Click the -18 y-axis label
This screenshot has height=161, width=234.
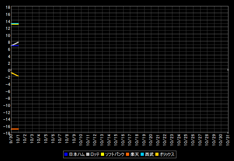(7, 133)
